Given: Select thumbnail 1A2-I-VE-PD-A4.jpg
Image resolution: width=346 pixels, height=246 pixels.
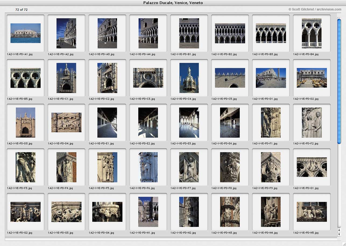Looking at the screenshot, I should point(148,33).
